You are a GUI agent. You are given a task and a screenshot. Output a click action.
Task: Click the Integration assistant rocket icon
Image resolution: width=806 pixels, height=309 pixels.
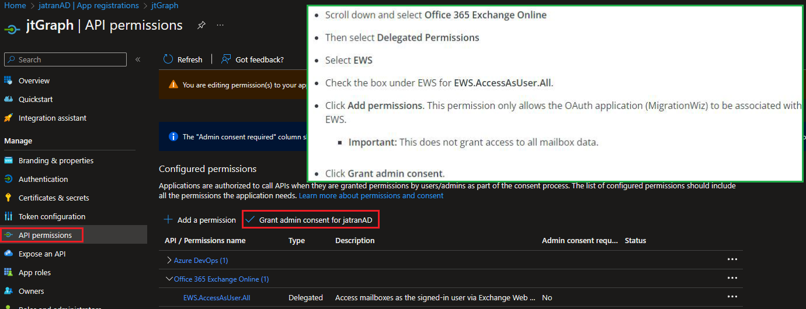pos(8,118)
